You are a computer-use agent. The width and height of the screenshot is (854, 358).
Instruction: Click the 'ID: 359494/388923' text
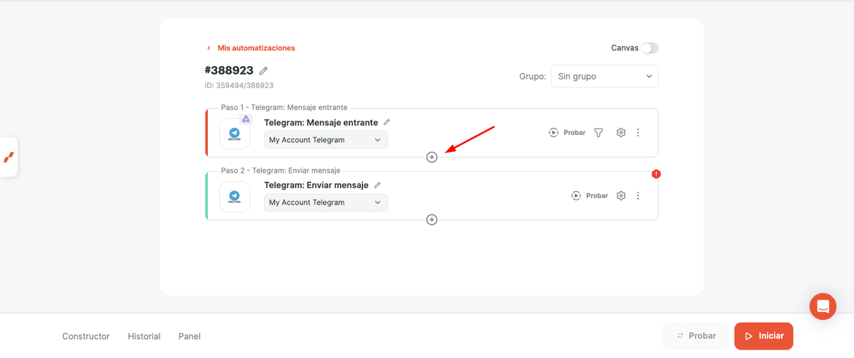pyautogui.click(x=239, y=85)
